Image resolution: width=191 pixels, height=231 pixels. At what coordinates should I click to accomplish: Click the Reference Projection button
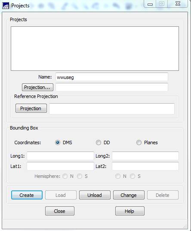click(31, 108)
